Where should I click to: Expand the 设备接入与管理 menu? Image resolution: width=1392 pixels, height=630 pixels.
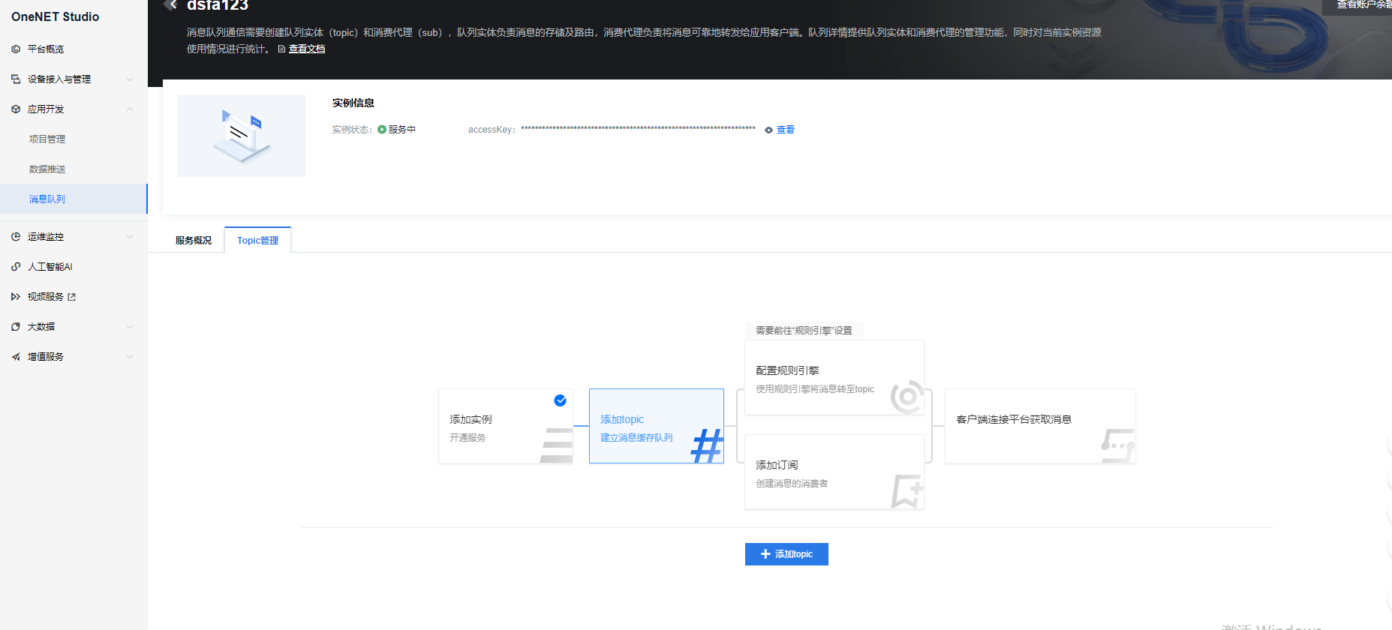click(130, 79)
